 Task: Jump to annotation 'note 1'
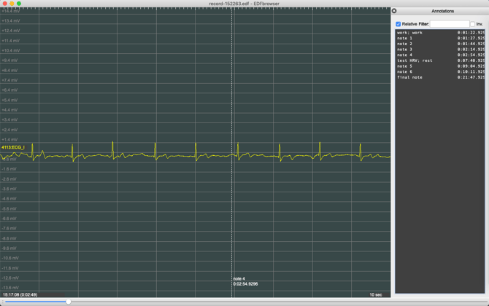coord(405,38)
